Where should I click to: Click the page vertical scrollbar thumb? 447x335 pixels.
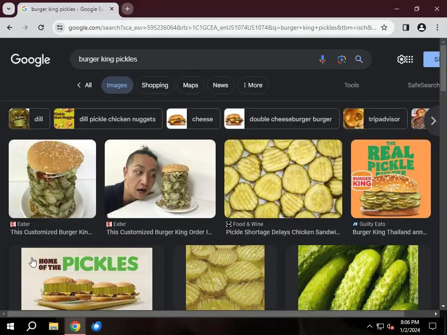[443, 68]
